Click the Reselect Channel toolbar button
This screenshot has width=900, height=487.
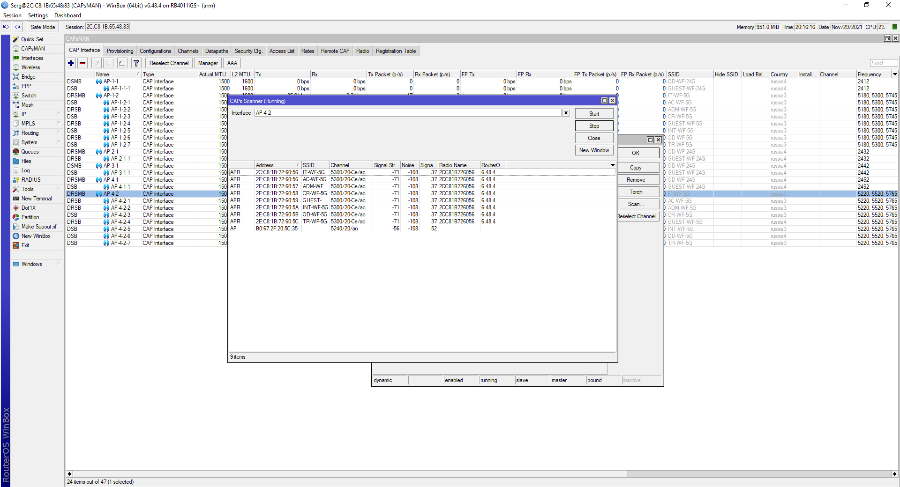pos(169,63)
